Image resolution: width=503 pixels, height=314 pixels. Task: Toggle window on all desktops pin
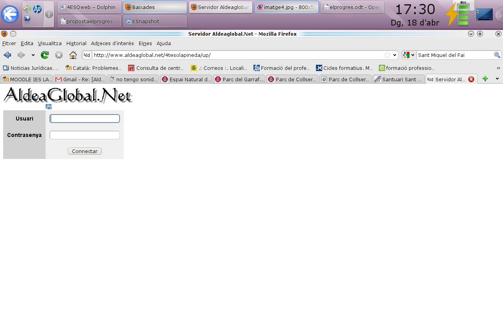pyautogui.click(x=13, y=34)
